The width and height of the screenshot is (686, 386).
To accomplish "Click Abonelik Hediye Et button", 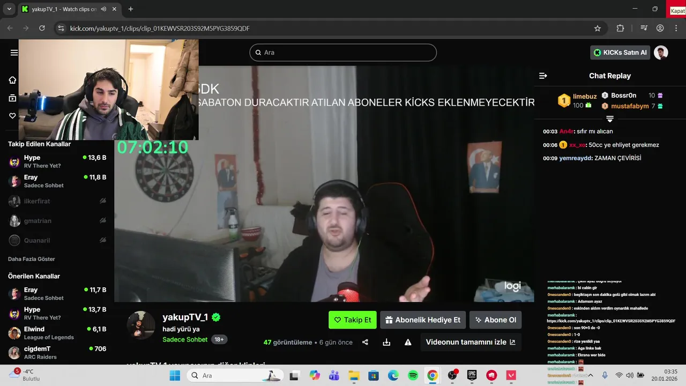I will 423,320.
